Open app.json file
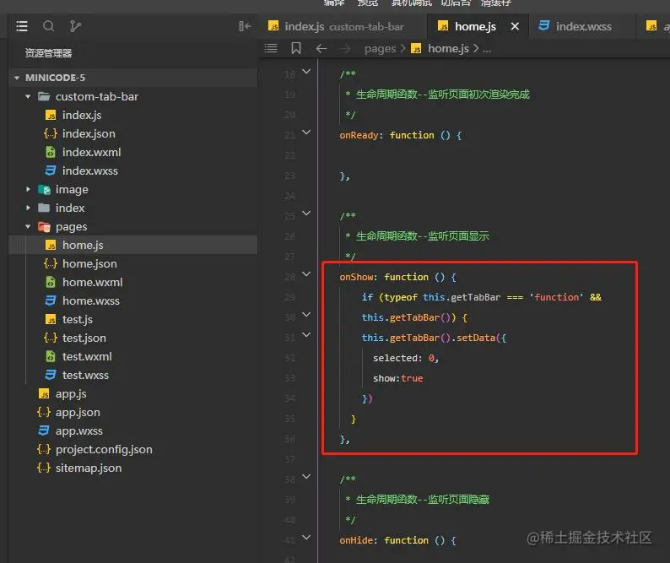Image resolution: width=670 pixels, height=563 pixels. (x=132, y=413)
